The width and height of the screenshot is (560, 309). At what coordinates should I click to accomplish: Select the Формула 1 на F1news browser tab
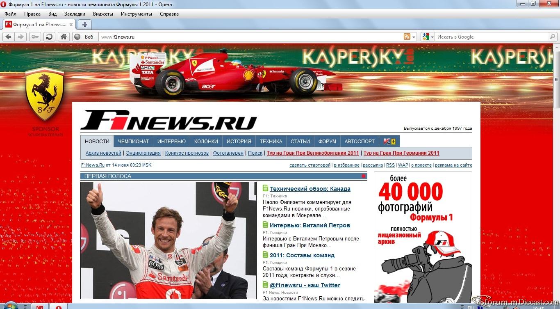(x=39, y=25)
